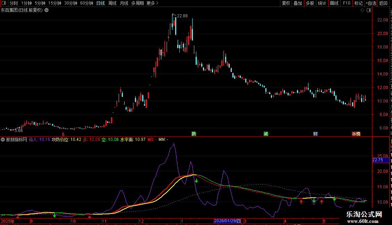The image size is (392, 225).
Task: Click the highlighted 2026/01/29/四 date label
Action: (x=228, y=221)
